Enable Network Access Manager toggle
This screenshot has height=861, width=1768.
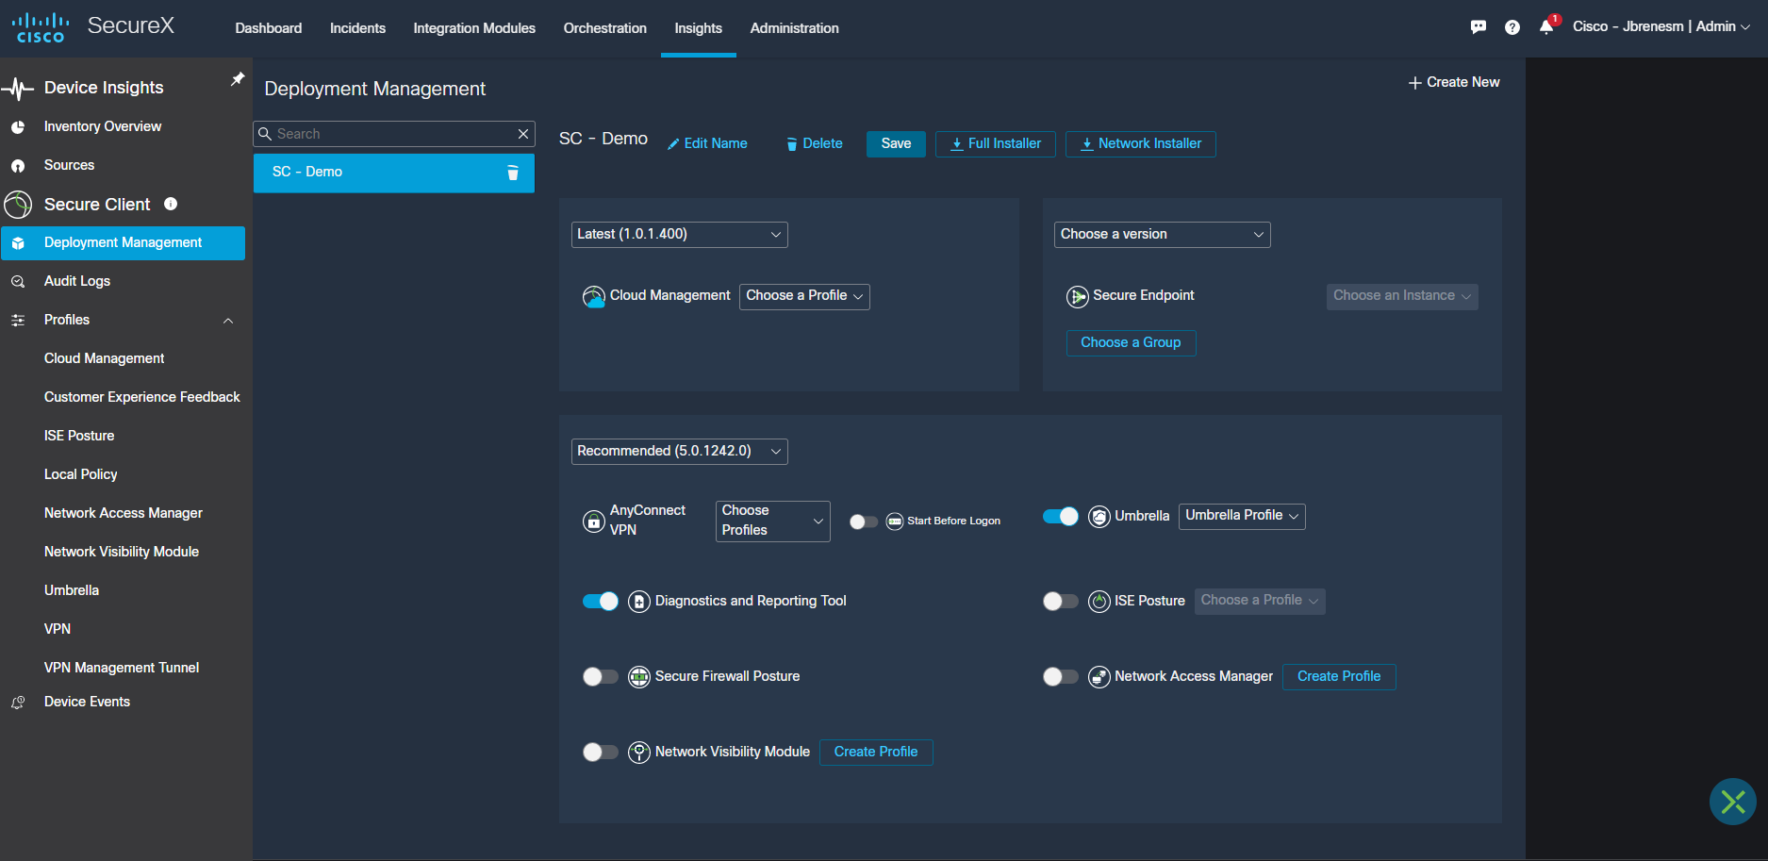1061,677
